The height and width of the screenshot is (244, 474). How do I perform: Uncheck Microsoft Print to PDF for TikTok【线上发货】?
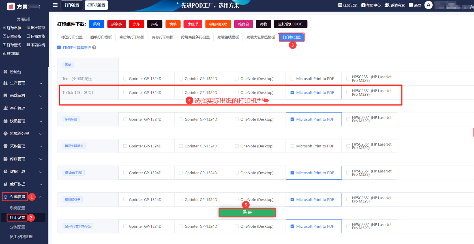292,93
